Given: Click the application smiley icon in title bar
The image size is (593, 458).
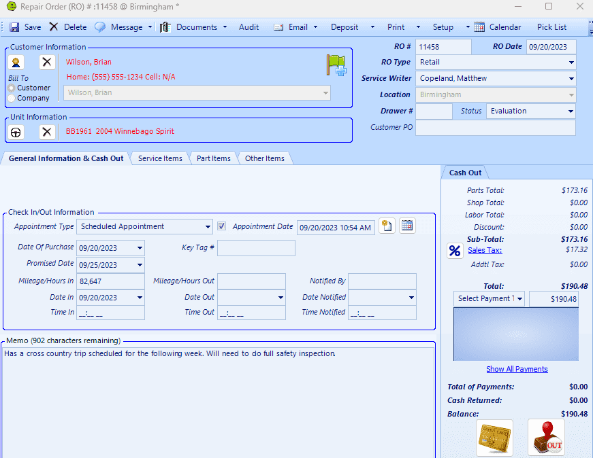Looking at the screenshot, I should click(12, 6).
